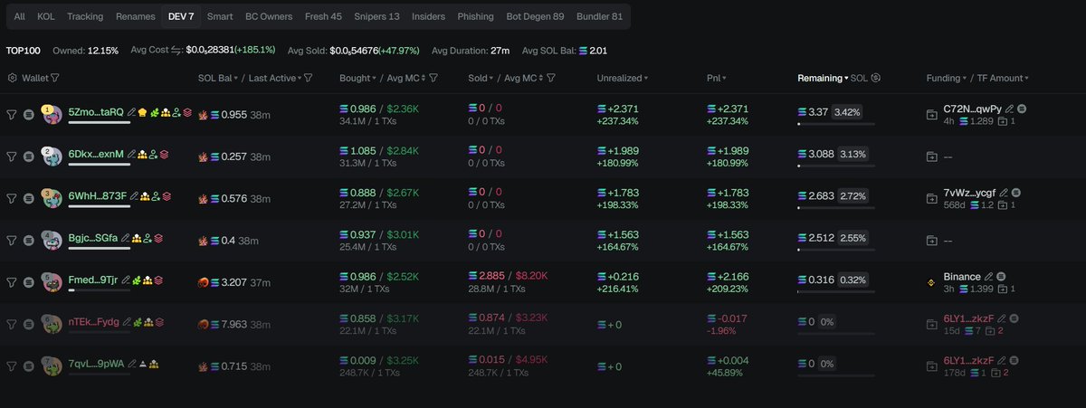Select the BC Owners tab
The height and width of the screenshot is (408, 1086).
point(271,16)
